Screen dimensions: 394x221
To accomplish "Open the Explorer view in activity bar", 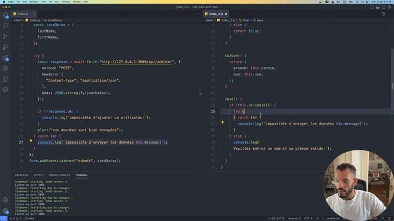I will click(x=6, y=15).
